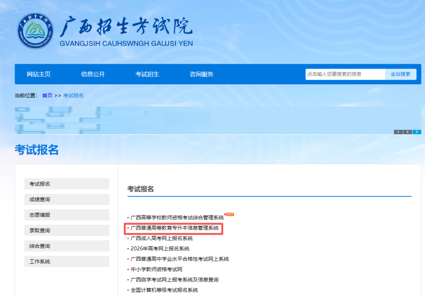Open 广西成人高考网上报名系统 link
Image resolution: width=425 pixels, height=297 pixels.
(x=162, y=238)
